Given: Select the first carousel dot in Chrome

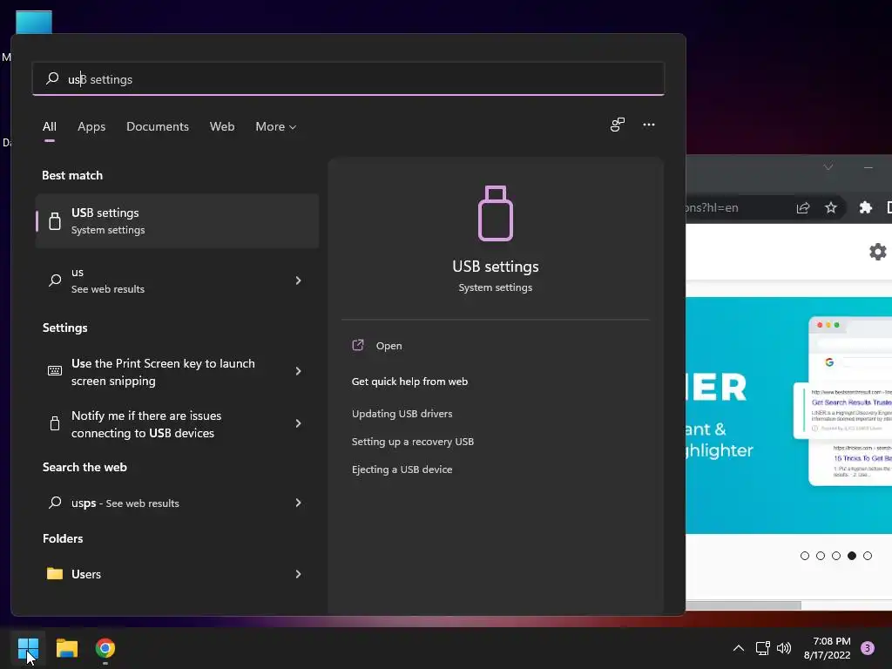Looking at the screenshot, I should pyautogui.click(x=804, y=556).
